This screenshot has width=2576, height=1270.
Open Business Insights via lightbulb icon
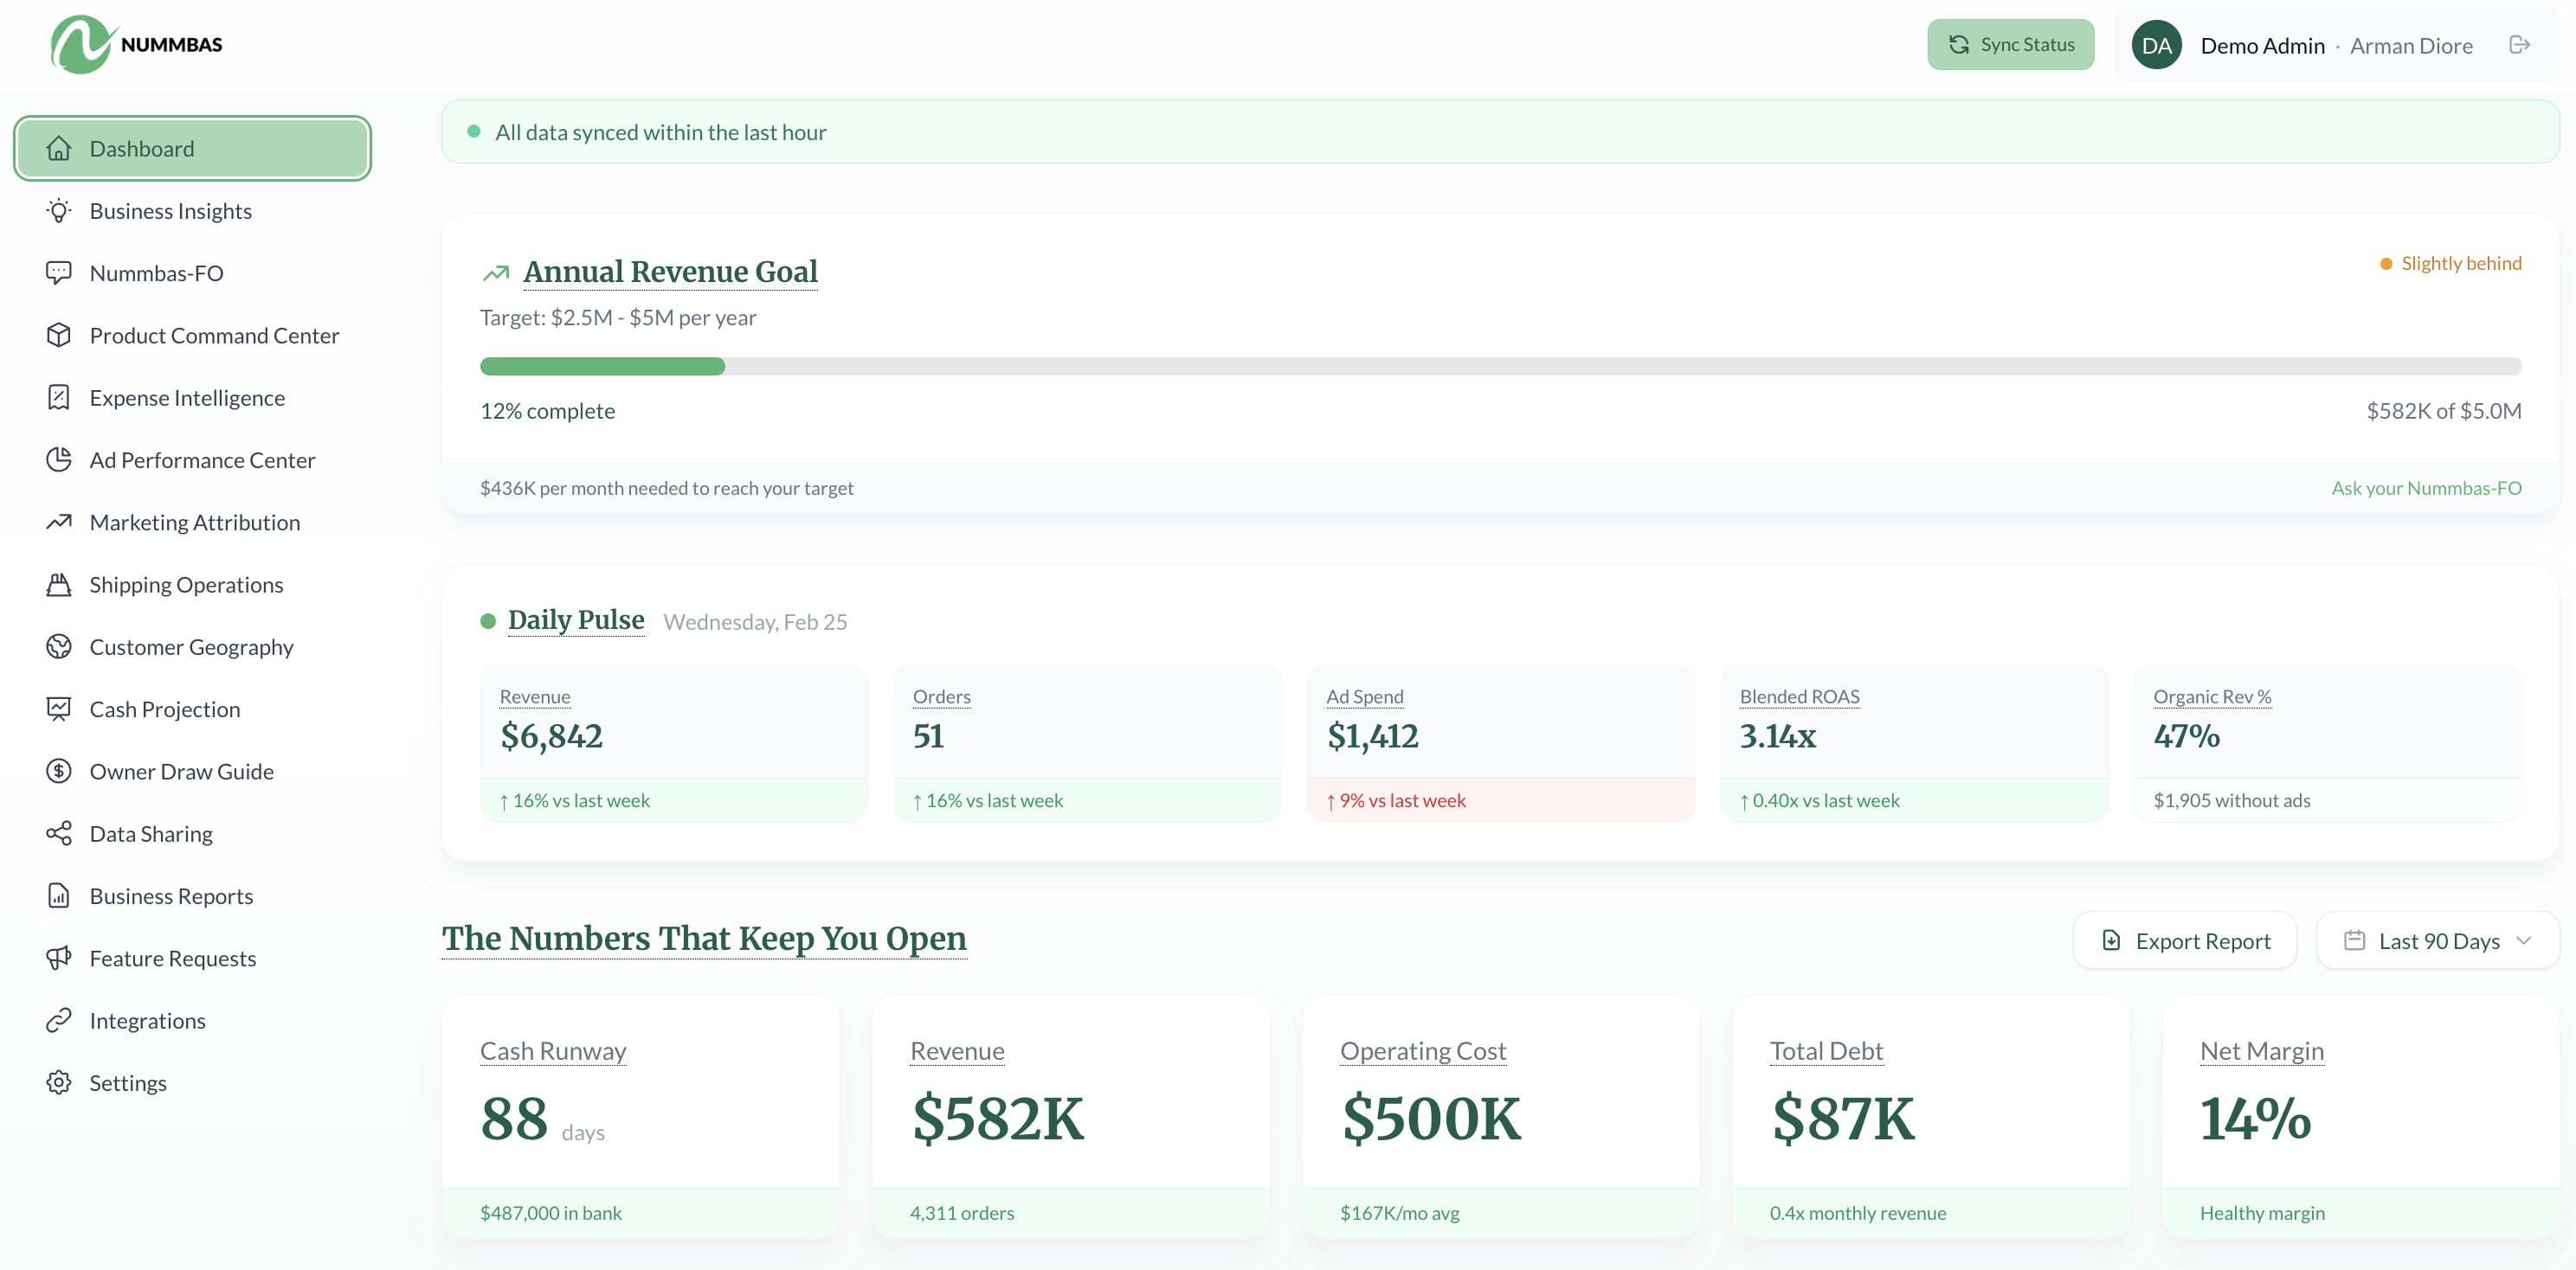[x=59, y=211]
